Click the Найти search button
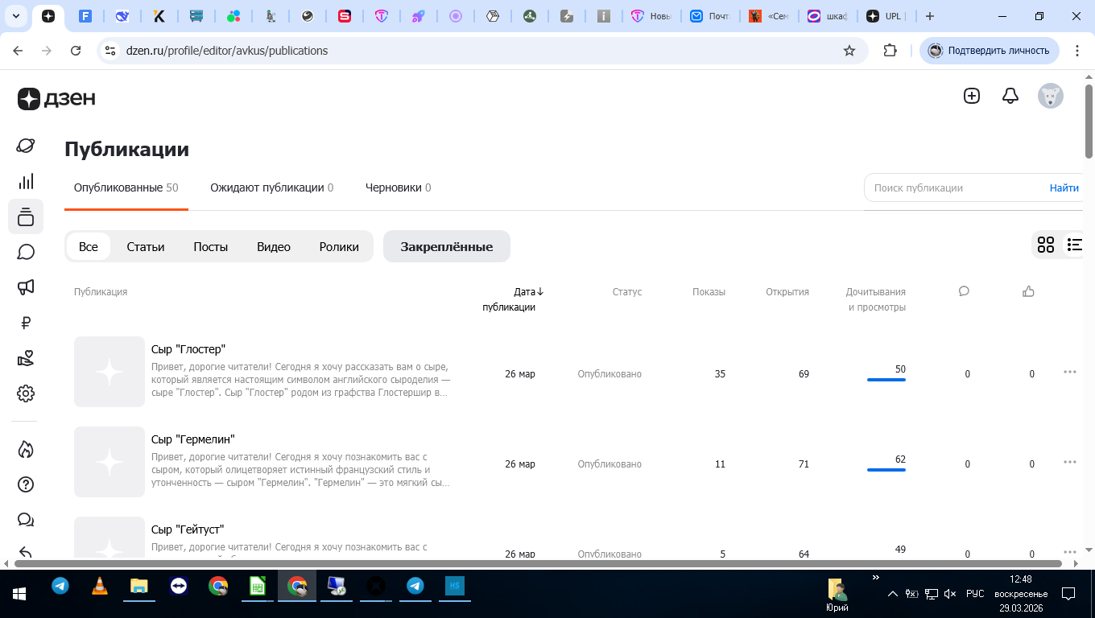Viewport: 1095px width, 618px height. (x=1064, y=187)
